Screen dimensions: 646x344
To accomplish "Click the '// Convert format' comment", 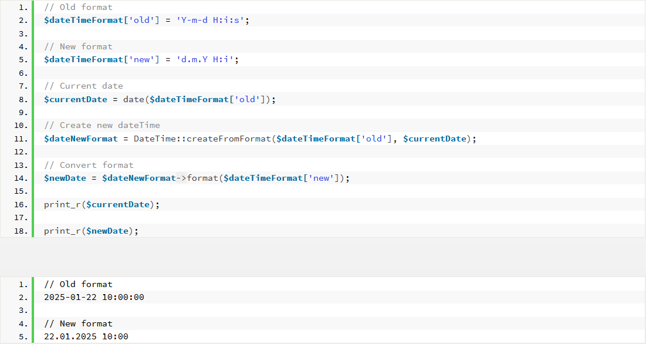I will tap(89, 165).
